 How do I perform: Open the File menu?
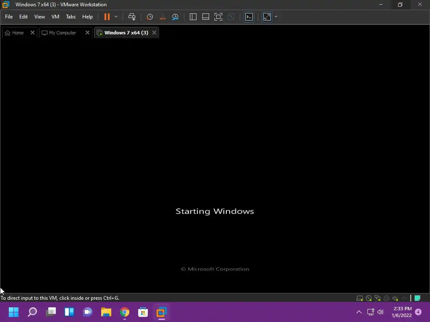(x=9, y=17)
